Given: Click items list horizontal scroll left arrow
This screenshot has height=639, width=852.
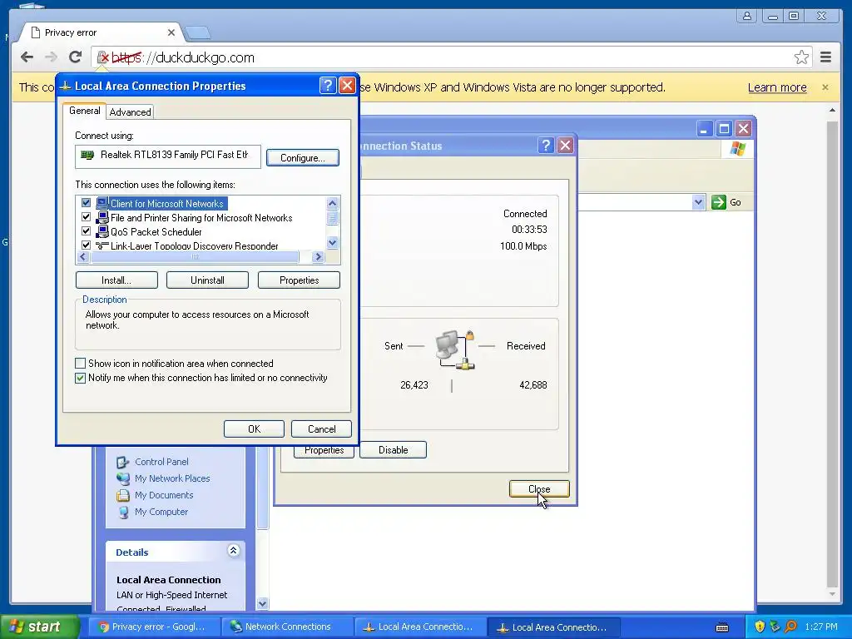Looking at the screenshot, I should point(83,256).
